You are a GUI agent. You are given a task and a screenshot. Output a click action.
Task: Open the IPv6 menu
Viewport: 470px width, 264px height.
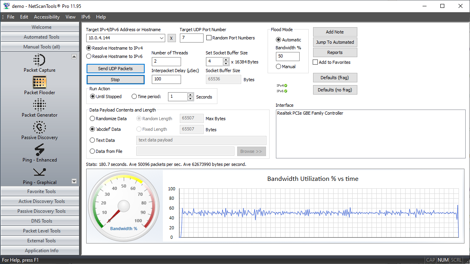coord(86,17)
